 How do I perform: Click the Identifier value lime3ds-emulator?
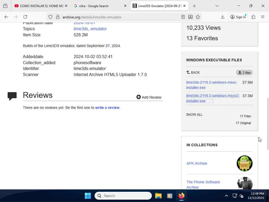pos(90,69)
